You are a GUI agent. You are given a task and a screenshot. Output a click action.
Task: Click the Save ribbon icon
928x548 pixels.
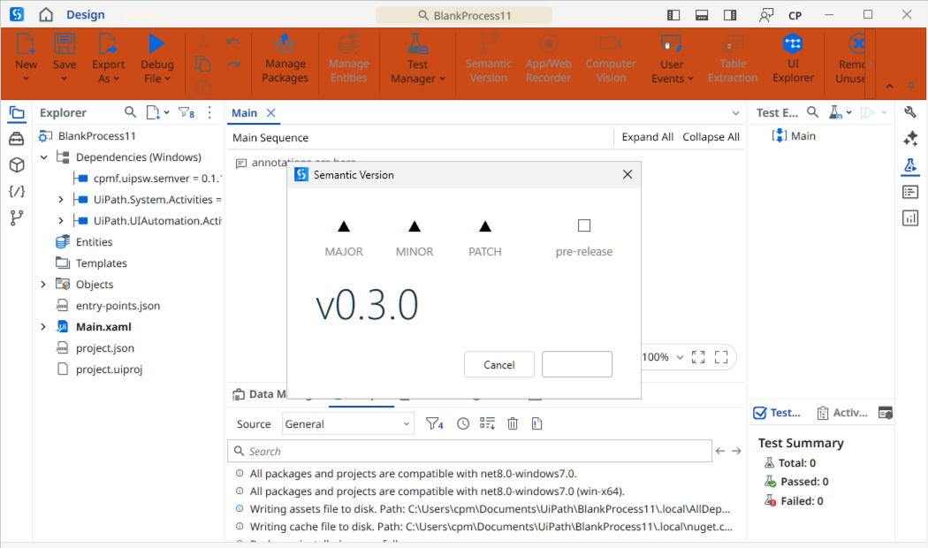coord(64,44)
